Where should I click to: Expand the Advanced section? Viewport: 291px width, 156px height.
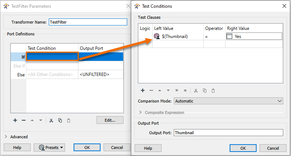point(6,137)
